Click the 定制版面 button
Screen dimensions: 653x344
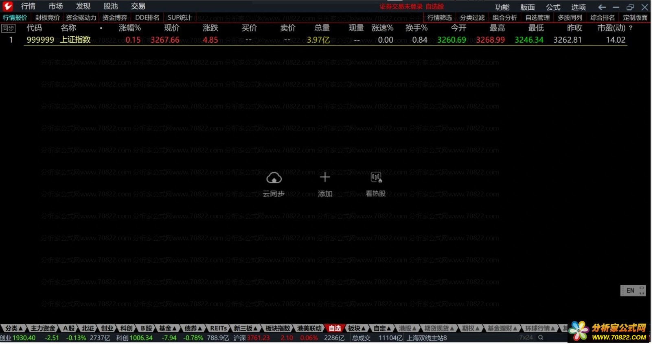(x=635, y=17)
